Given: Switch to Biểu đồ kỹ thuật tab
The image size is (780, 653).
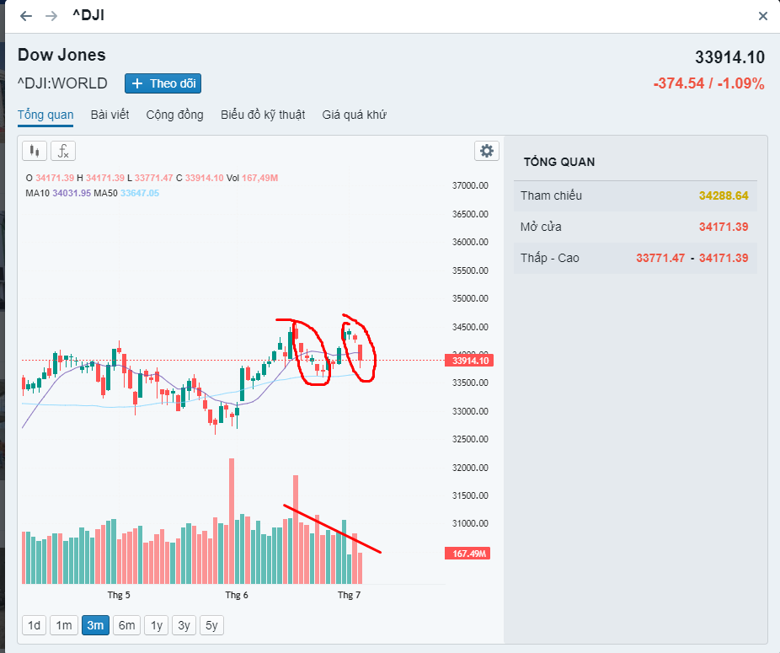Looking at the screenshot, I should coord(263,115).
